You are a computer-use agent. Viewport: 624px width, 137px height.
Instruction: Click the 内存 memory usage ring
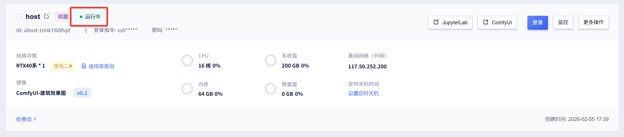pos(187,89)
